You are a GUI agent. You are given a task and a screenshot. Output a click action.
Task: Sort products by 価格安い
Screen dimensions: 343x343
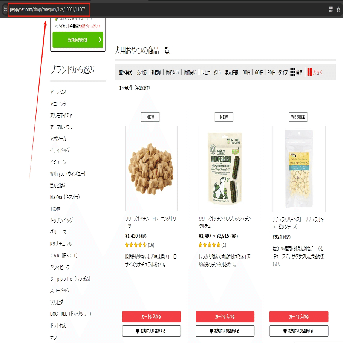tap(172, 72)
